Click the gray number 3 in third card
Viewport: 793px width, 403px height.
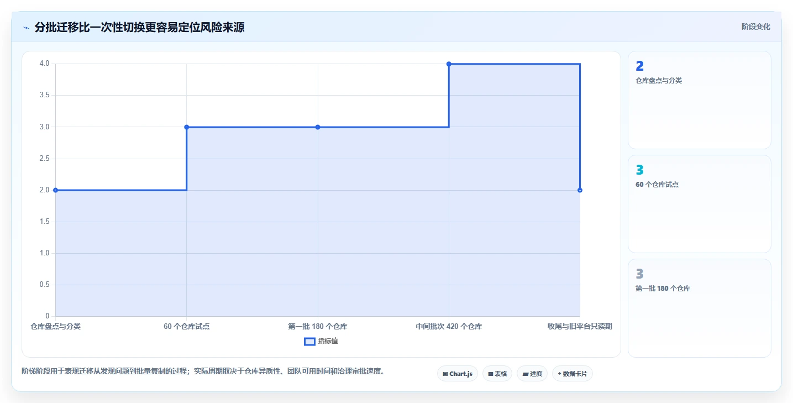640,274
